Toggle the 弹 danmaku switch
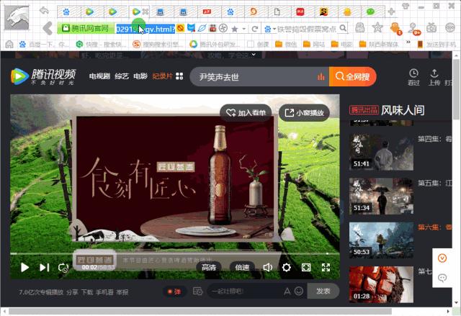Screen dimensions: 461x316 (174, 292)
